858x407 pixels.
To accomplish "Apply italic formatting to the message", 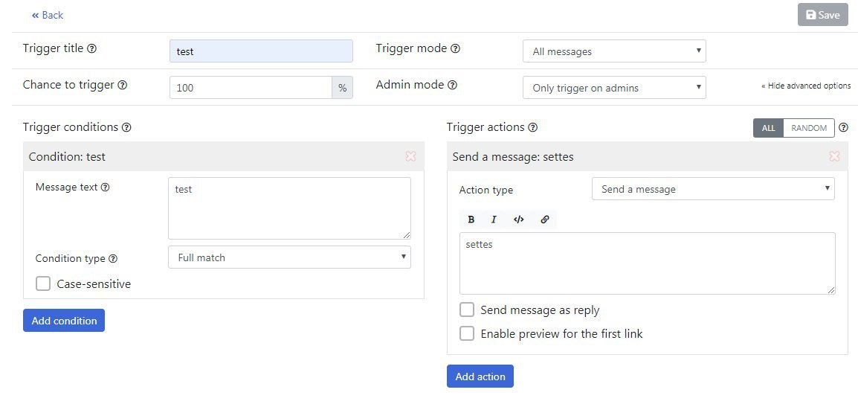I will 494,219.
